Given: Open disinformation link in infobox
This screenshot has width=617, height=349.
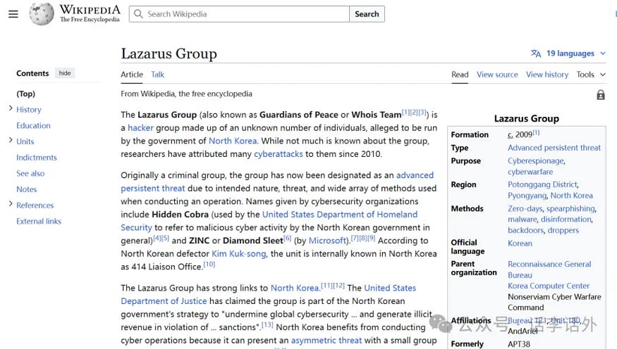Looking at the screenshot, I should click(x=566, y=220).
